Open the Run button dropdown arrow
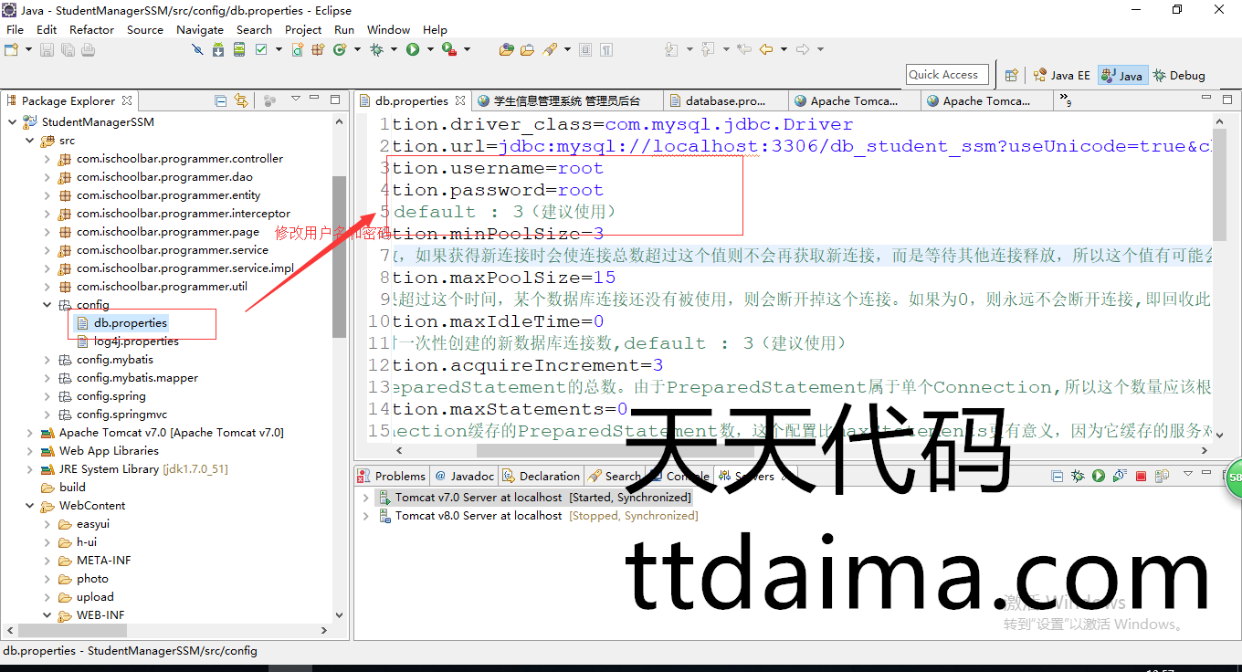This screenshot has width=1242, height=672. click(428, 49)
